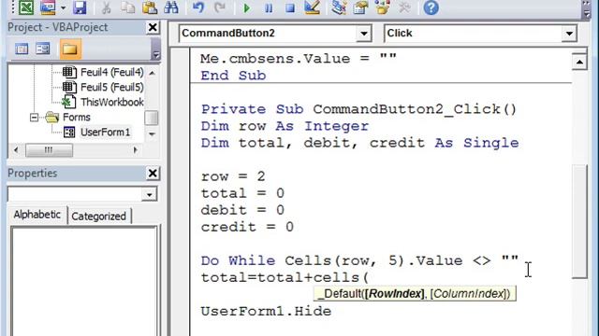Click the 'total = 0' code line
The height and width of the screenshot is (336, 599).
click(242, 193)
